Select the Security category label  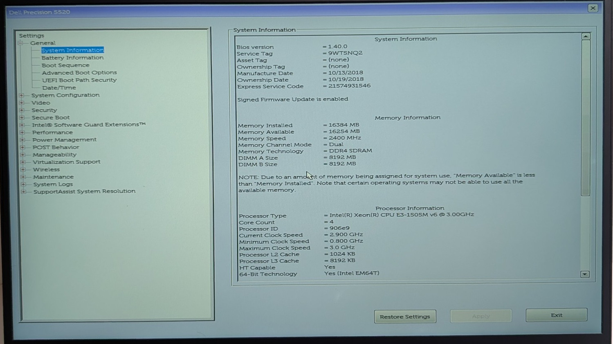pyautogui.click(x=44, y=110)
